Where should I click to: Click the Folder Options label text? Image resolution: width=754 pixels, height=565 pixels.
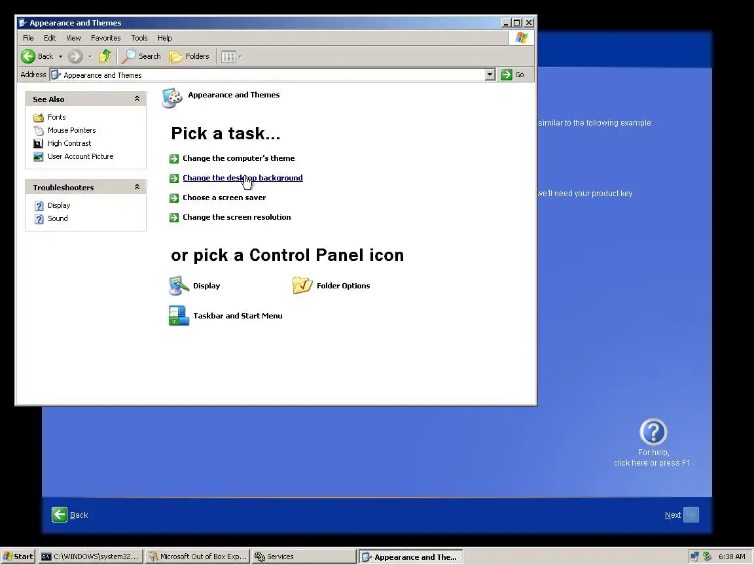coord(344,285)
